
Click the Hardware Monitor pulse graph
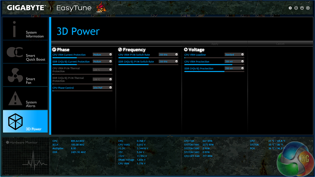coord(34,160)
